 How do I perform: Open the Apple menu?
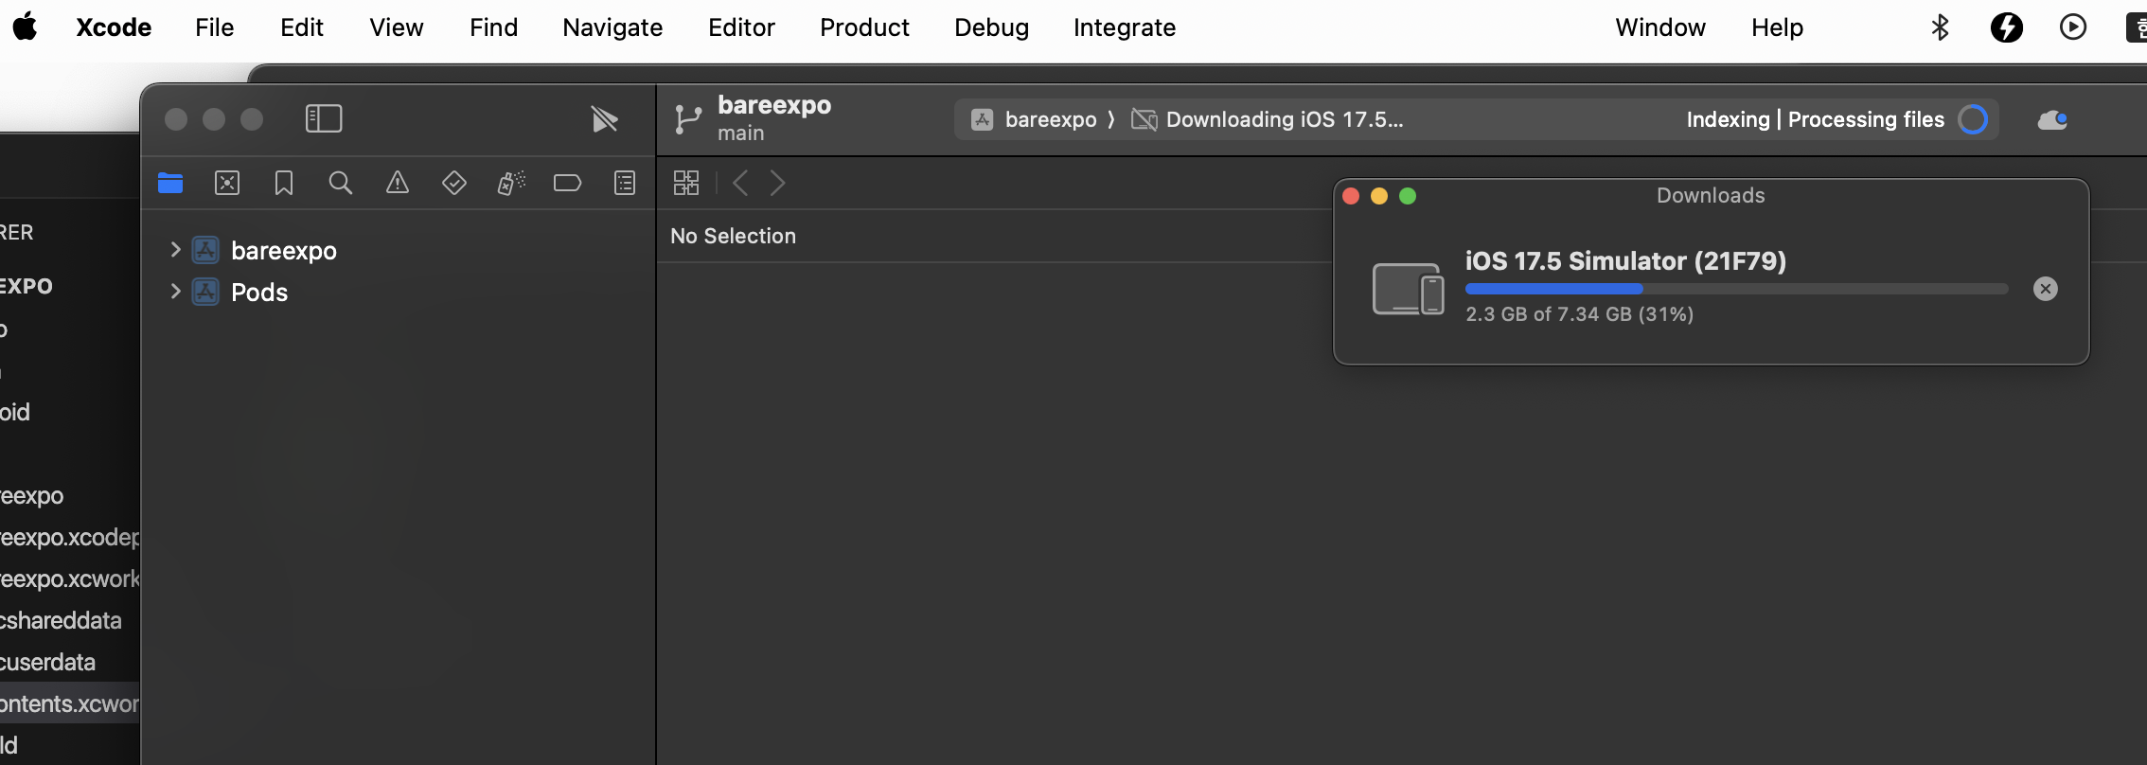pos(26,27)
